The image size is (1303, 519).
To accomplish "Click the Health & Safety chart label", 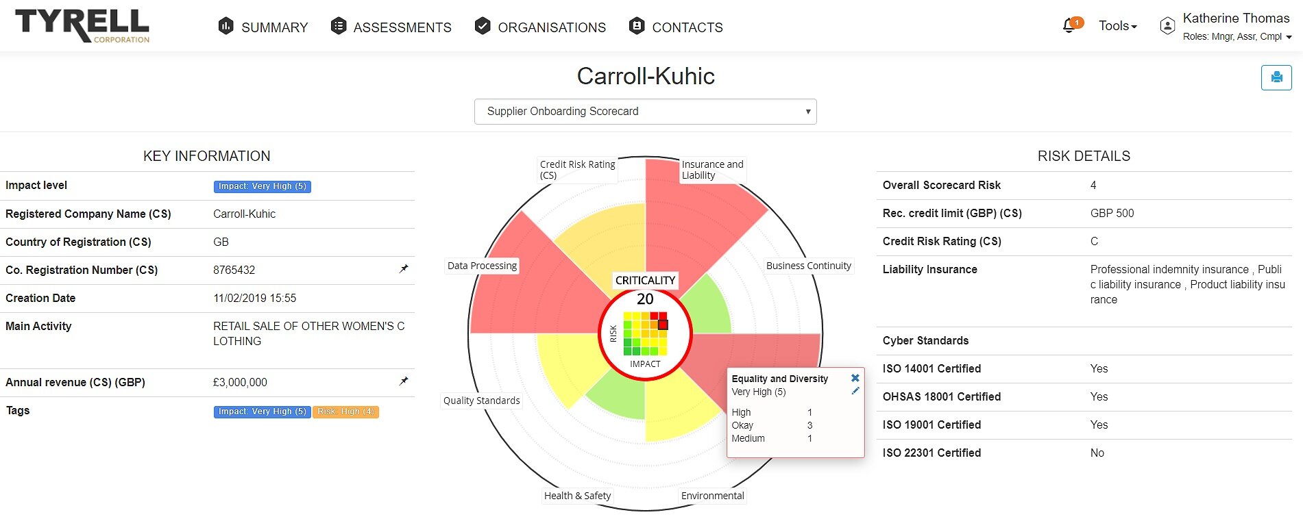I will click(578, 496).
